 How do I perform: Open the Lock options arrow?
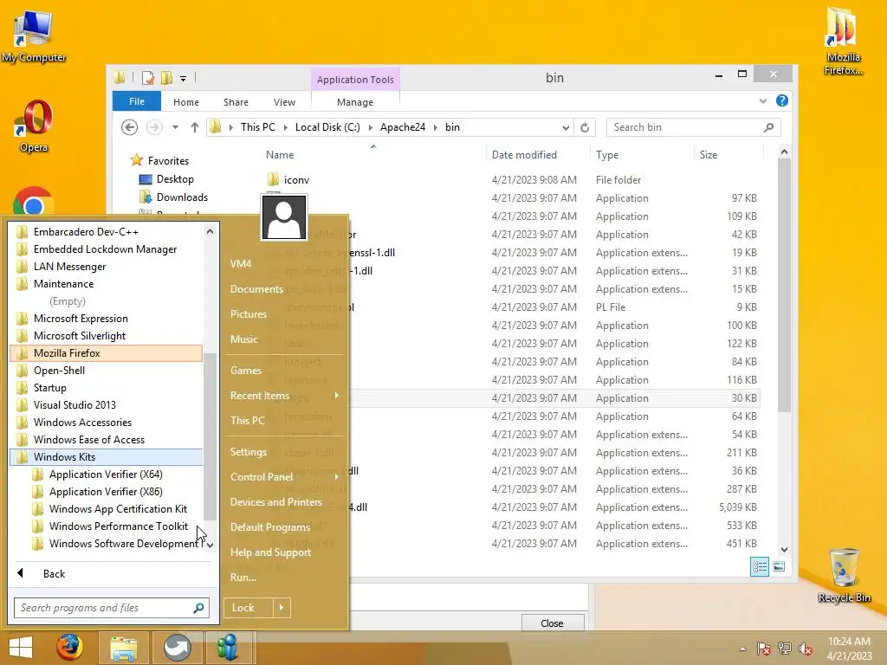pyautogui.click(x=282, y=608)
